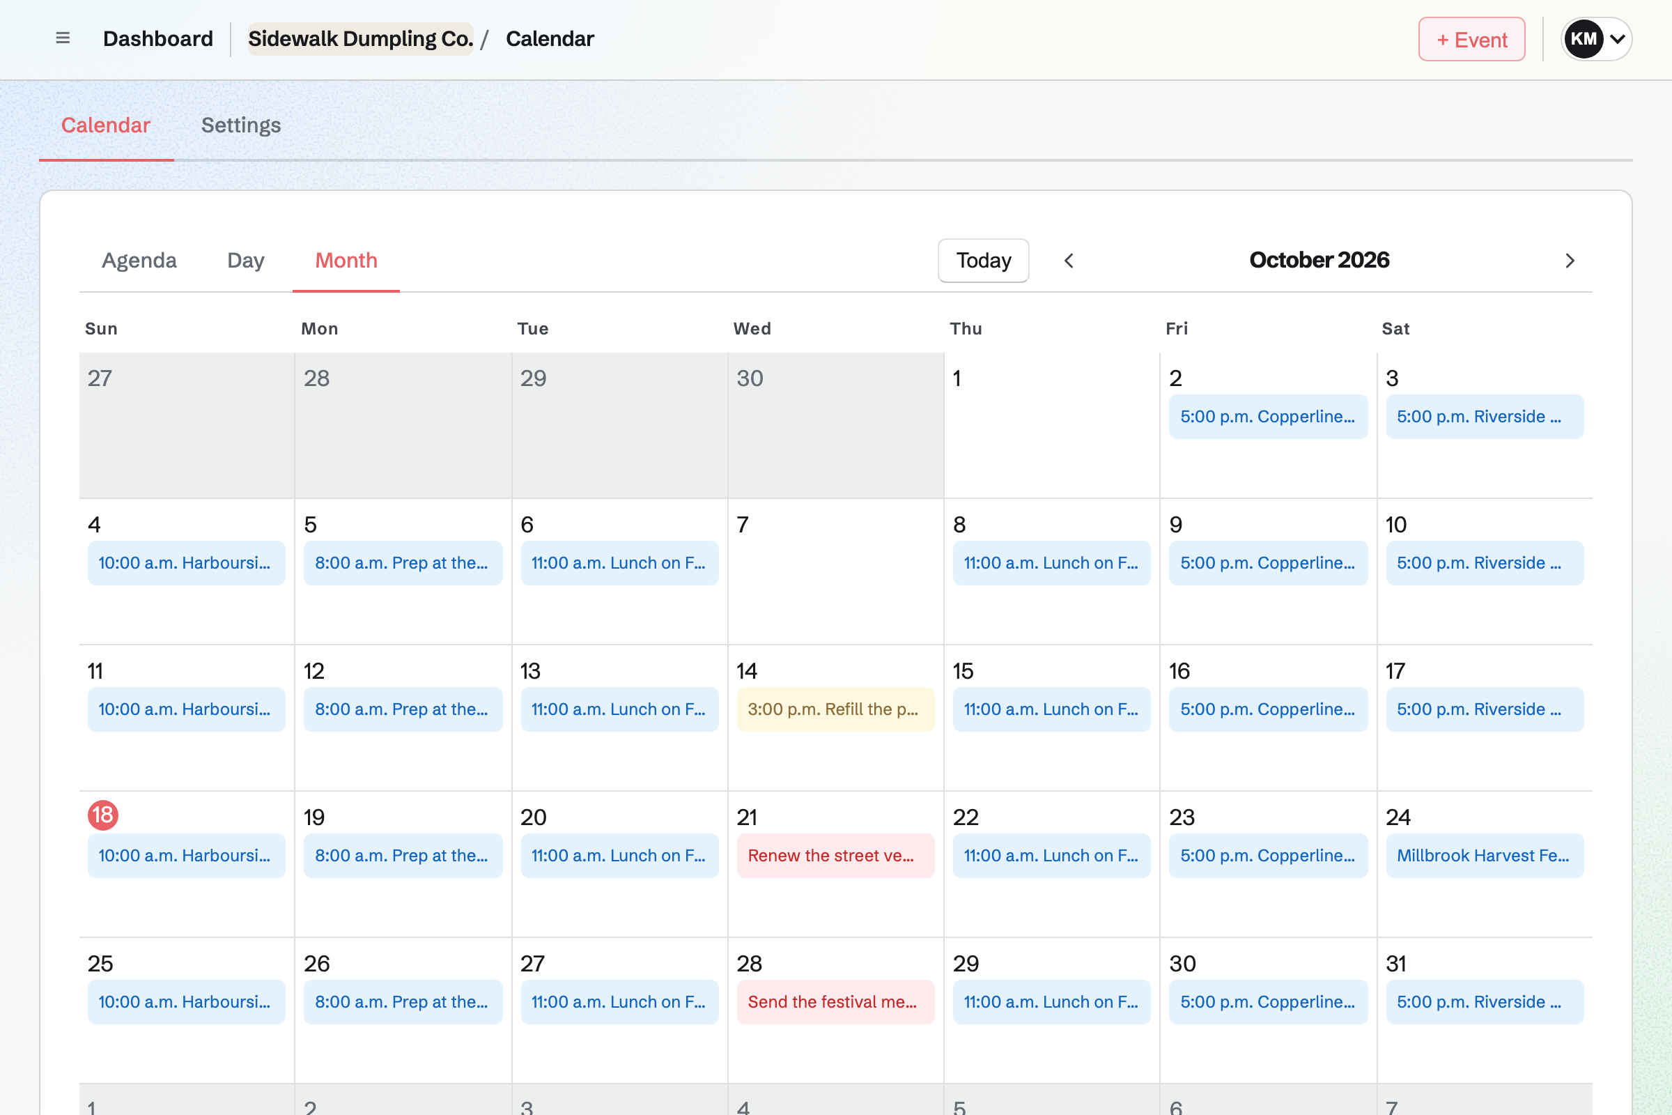Image resolution: width=1672 pixels, height=1115 pixels.
Task: Open Harbourside event on October 4
Action: pyautogui.click(x=186, y=563)
